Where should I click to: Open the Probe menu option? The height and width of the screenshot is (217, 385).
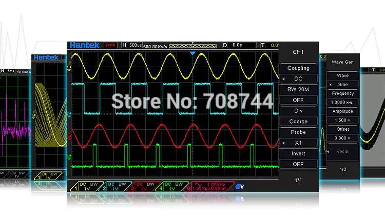tap(298, 132)
